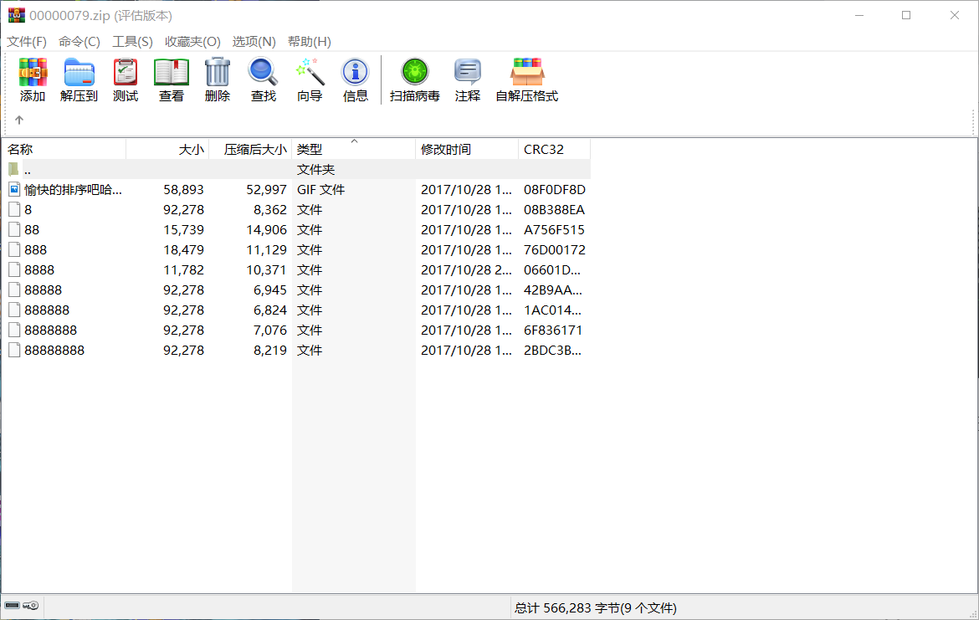Select file named 888888
979x620 pixels.
click(x=47, y=310)
